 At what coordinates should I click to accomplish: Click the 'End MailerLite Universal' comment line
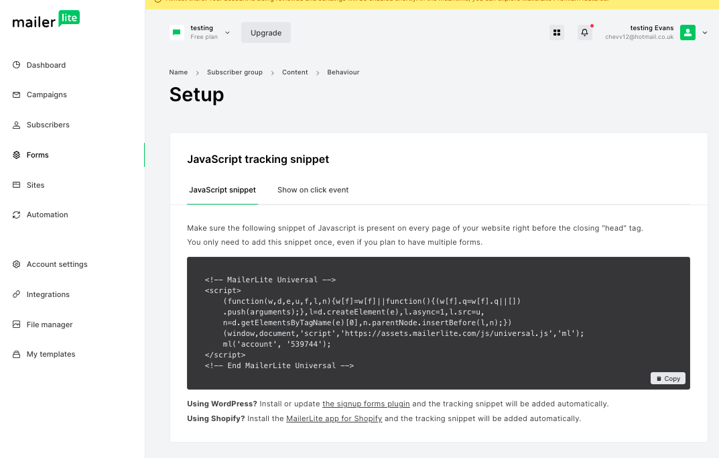(279, 365)
